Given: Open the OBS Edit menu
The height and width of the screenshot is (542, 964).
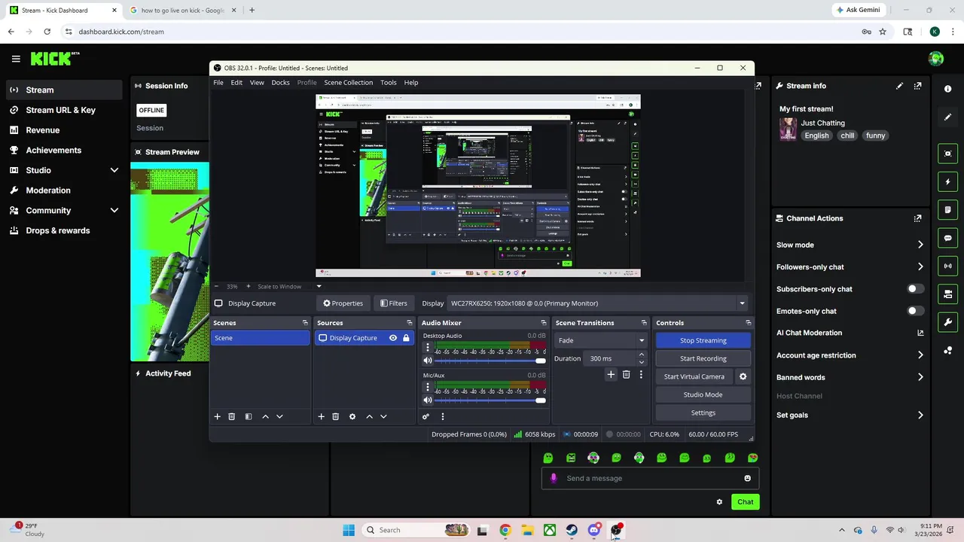Looking at the screenshot, I should click(x=236, y=82).
